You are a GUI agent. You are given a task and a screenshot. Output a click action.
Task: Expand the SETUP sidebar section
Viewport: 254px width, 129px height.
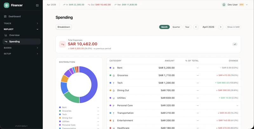point(21,53)
